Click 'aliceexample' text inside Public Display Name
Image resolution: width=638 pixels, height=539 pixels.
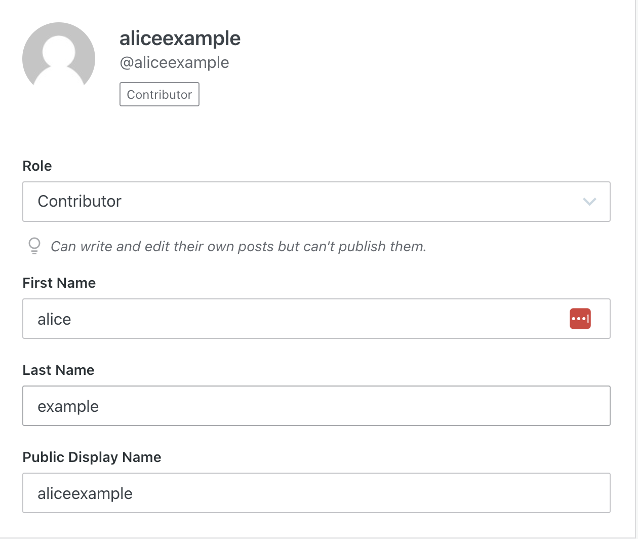85,494
